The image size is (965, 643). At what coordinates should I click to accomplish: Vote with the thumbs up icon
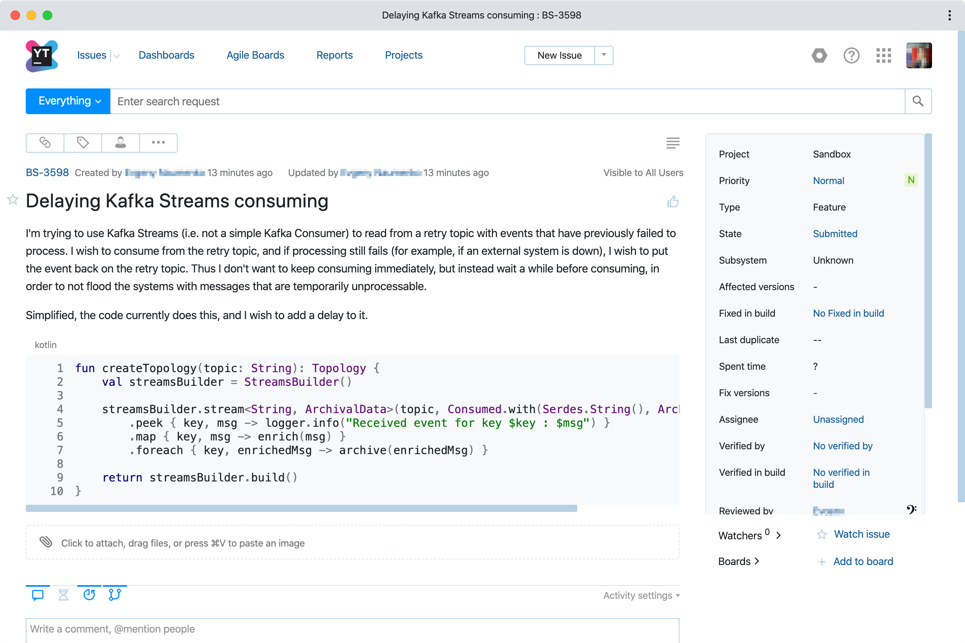[673, 201]
